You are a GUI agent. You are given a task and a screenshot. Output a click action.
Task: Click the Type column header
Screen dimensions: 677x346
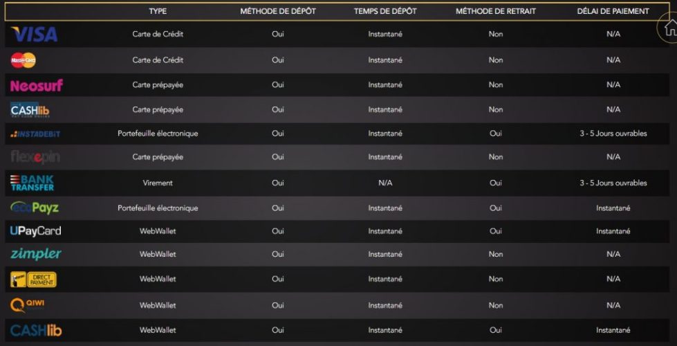(158, 12)
